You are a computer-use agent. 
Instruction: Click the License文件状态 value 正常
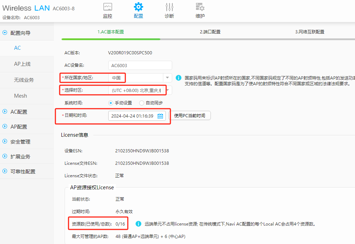120,175
